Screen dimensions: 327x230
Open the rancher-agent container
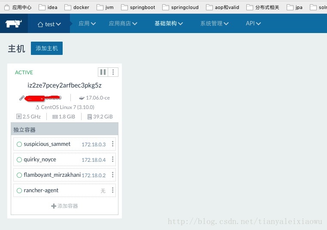coord(41,191)
